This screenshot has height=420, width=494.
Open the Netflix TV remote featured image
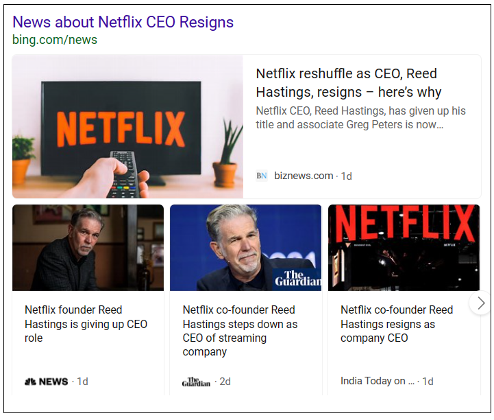[x=127, y=126]
